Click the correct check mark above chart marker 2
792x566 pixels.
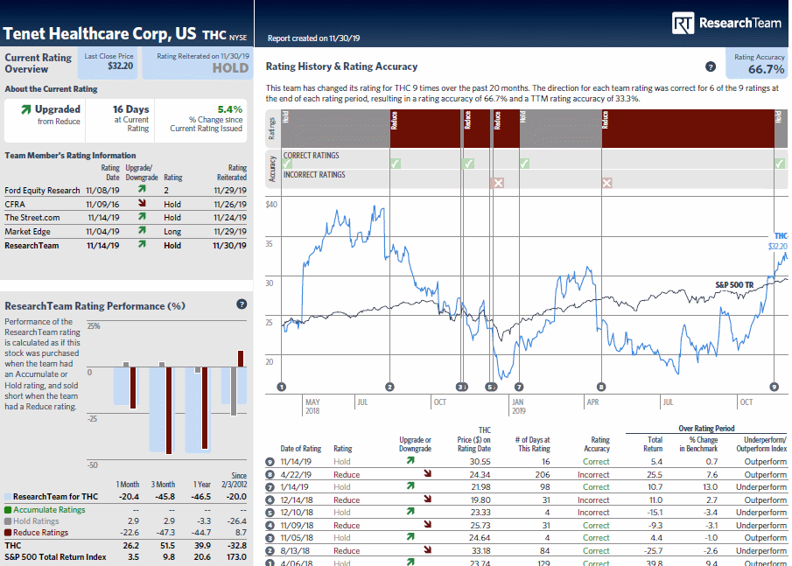pyautogui.click(x=396, y=164)
